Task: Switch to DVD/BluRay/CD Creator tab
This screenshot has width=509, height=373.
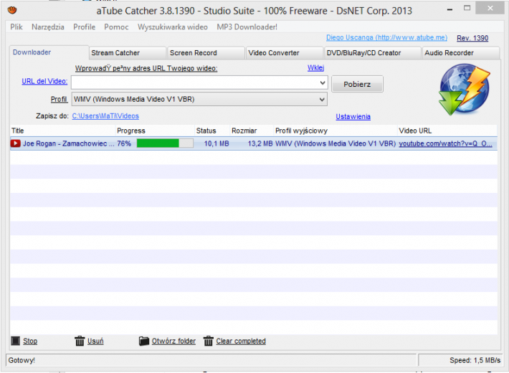Action: 373,53
